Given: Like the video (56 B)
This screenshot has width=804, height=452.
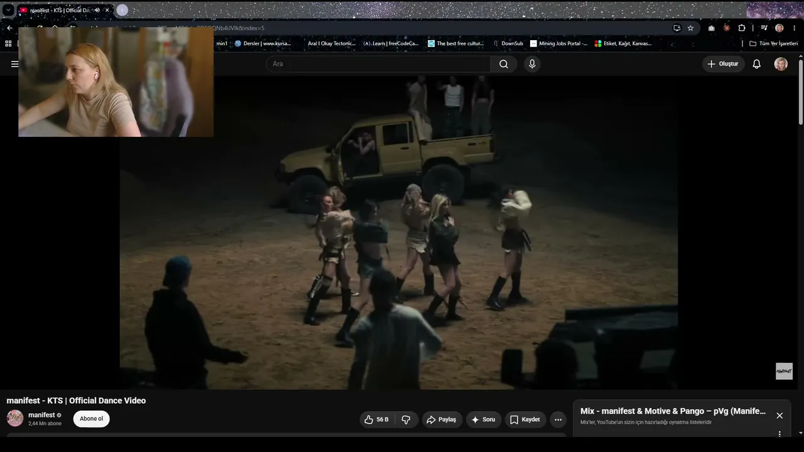Looking at the screenshot, I should coord(376,419).
